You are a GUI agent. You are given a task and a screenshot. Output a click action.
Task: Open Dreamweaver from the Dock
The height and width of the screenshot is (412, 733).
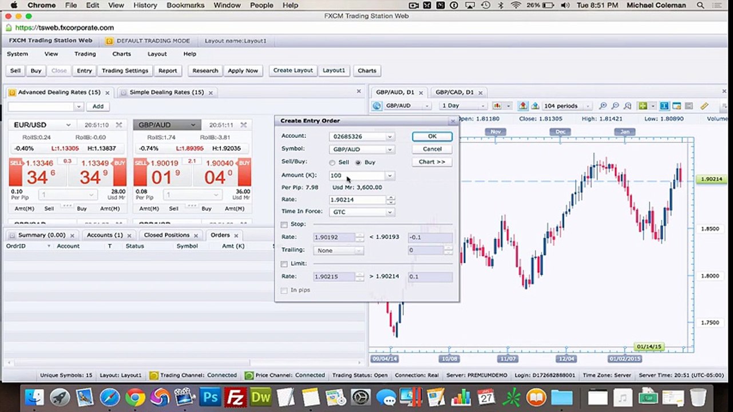click(261, 397)
